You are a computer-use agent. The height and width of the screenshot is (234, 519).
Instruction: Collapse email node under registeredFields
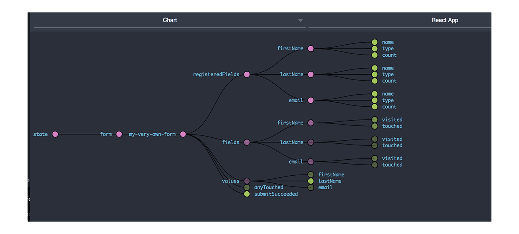pos(311,100)
